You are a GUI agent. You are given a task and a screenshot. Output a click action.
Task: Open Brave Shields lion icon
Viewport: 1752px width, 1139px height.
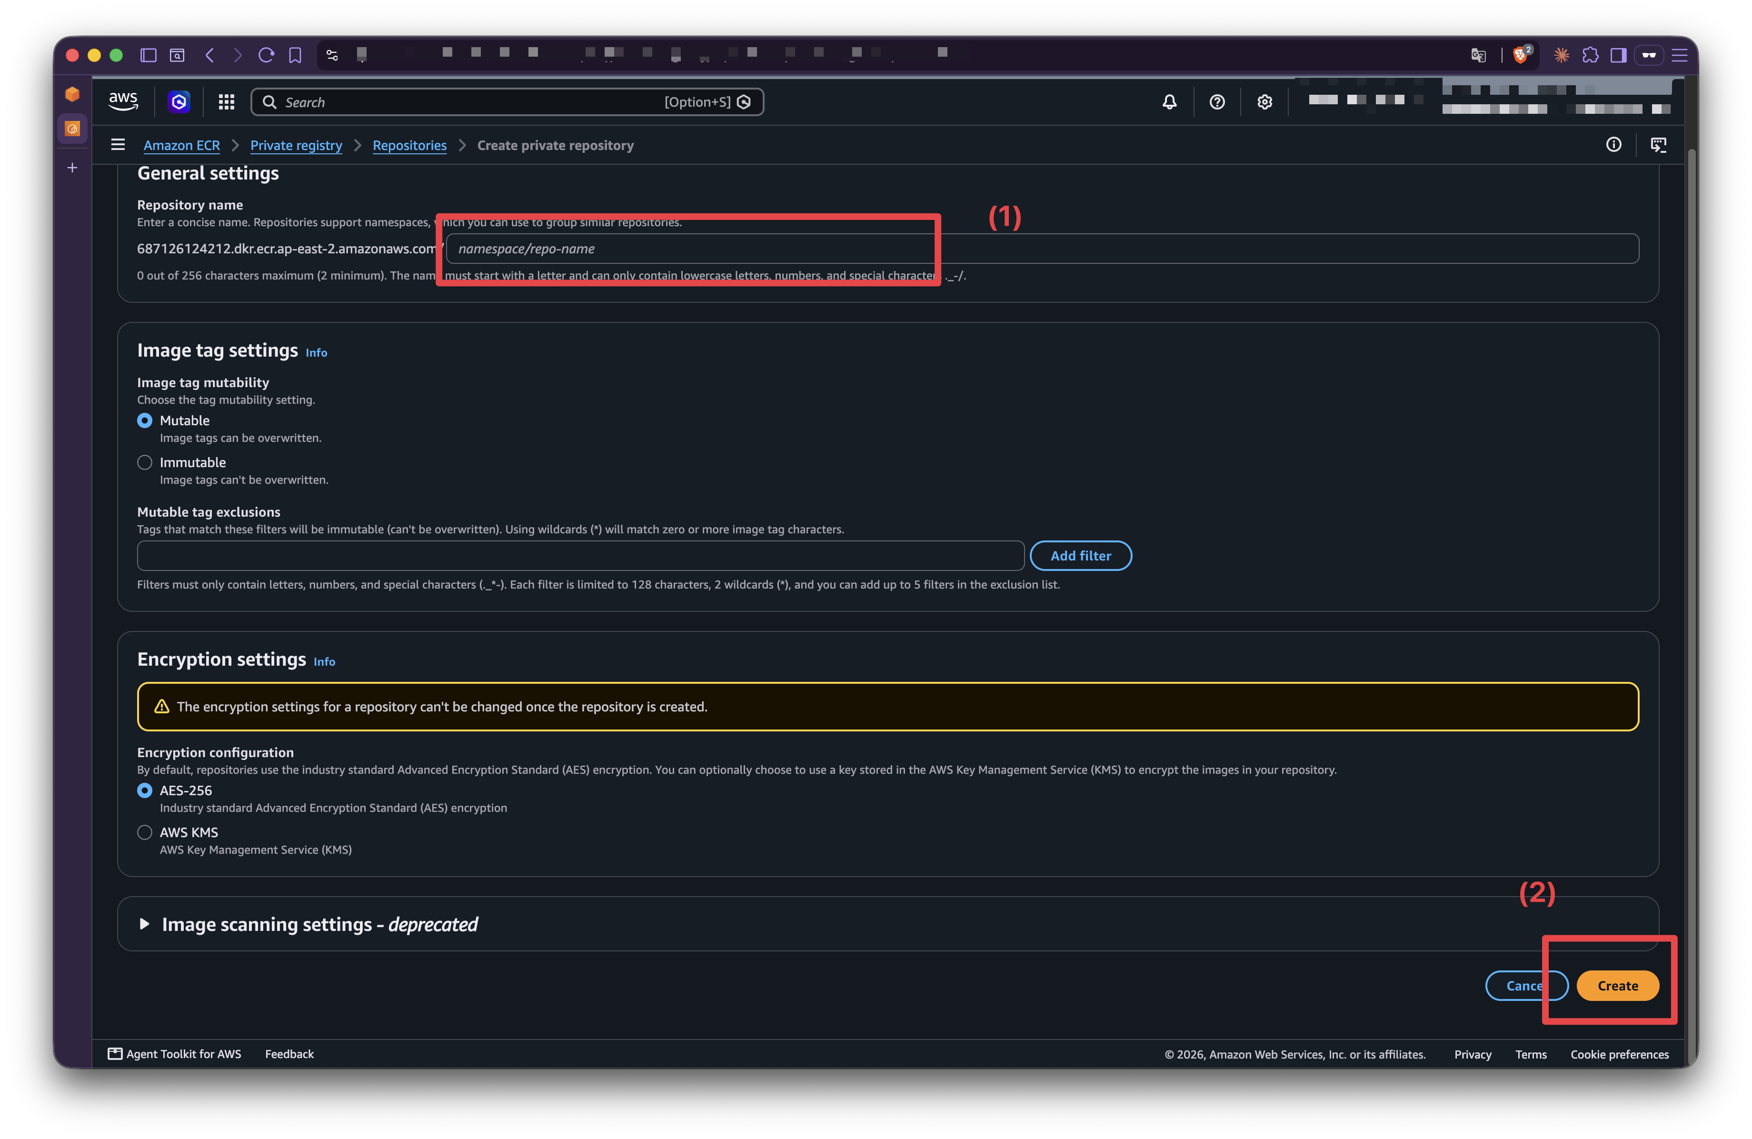pos(1521,55)
